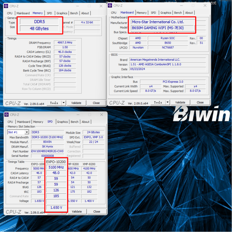Image resolution: width=232 pixels, height=232 pixels.
Task: Expand Tools dropdown arrow in the Memory window
Action: click(64, 103)
